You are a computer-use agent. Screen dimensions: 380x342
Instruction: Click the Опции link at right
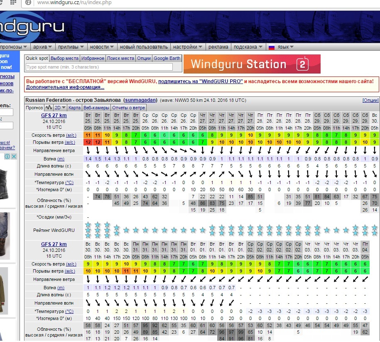coord(370,100)
